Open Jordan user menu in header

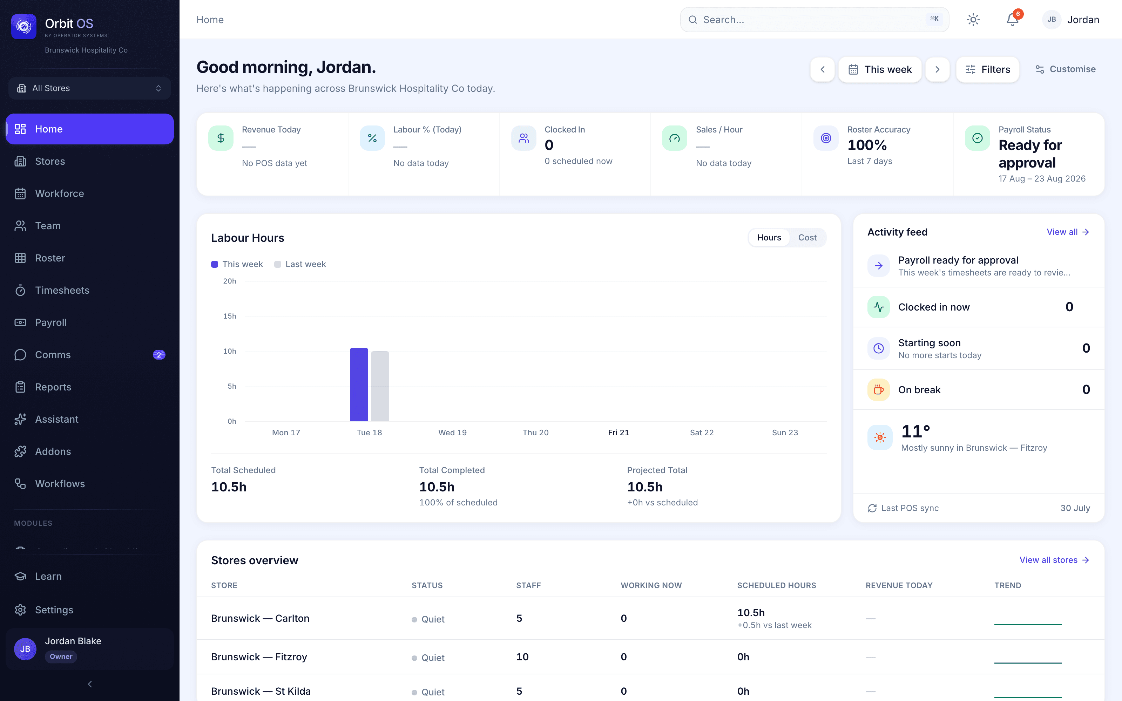click(x=1070, y=20)
